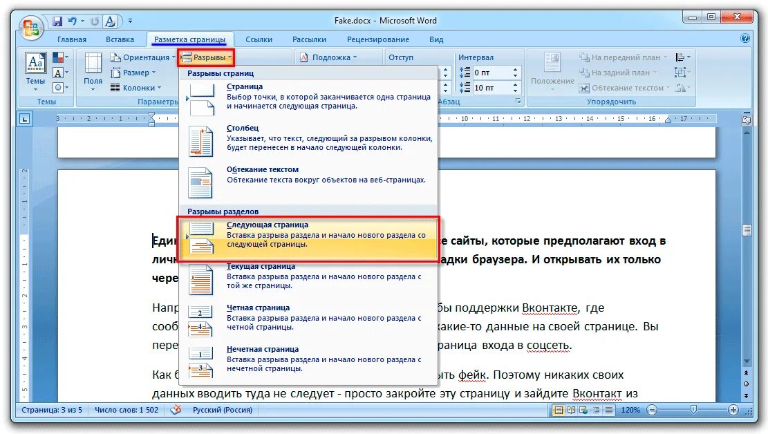This screenshot has height=434, width=768.
Task: Click the vertical scrollbar thumb
Action: pyautogui.click(x=747, y=230)
